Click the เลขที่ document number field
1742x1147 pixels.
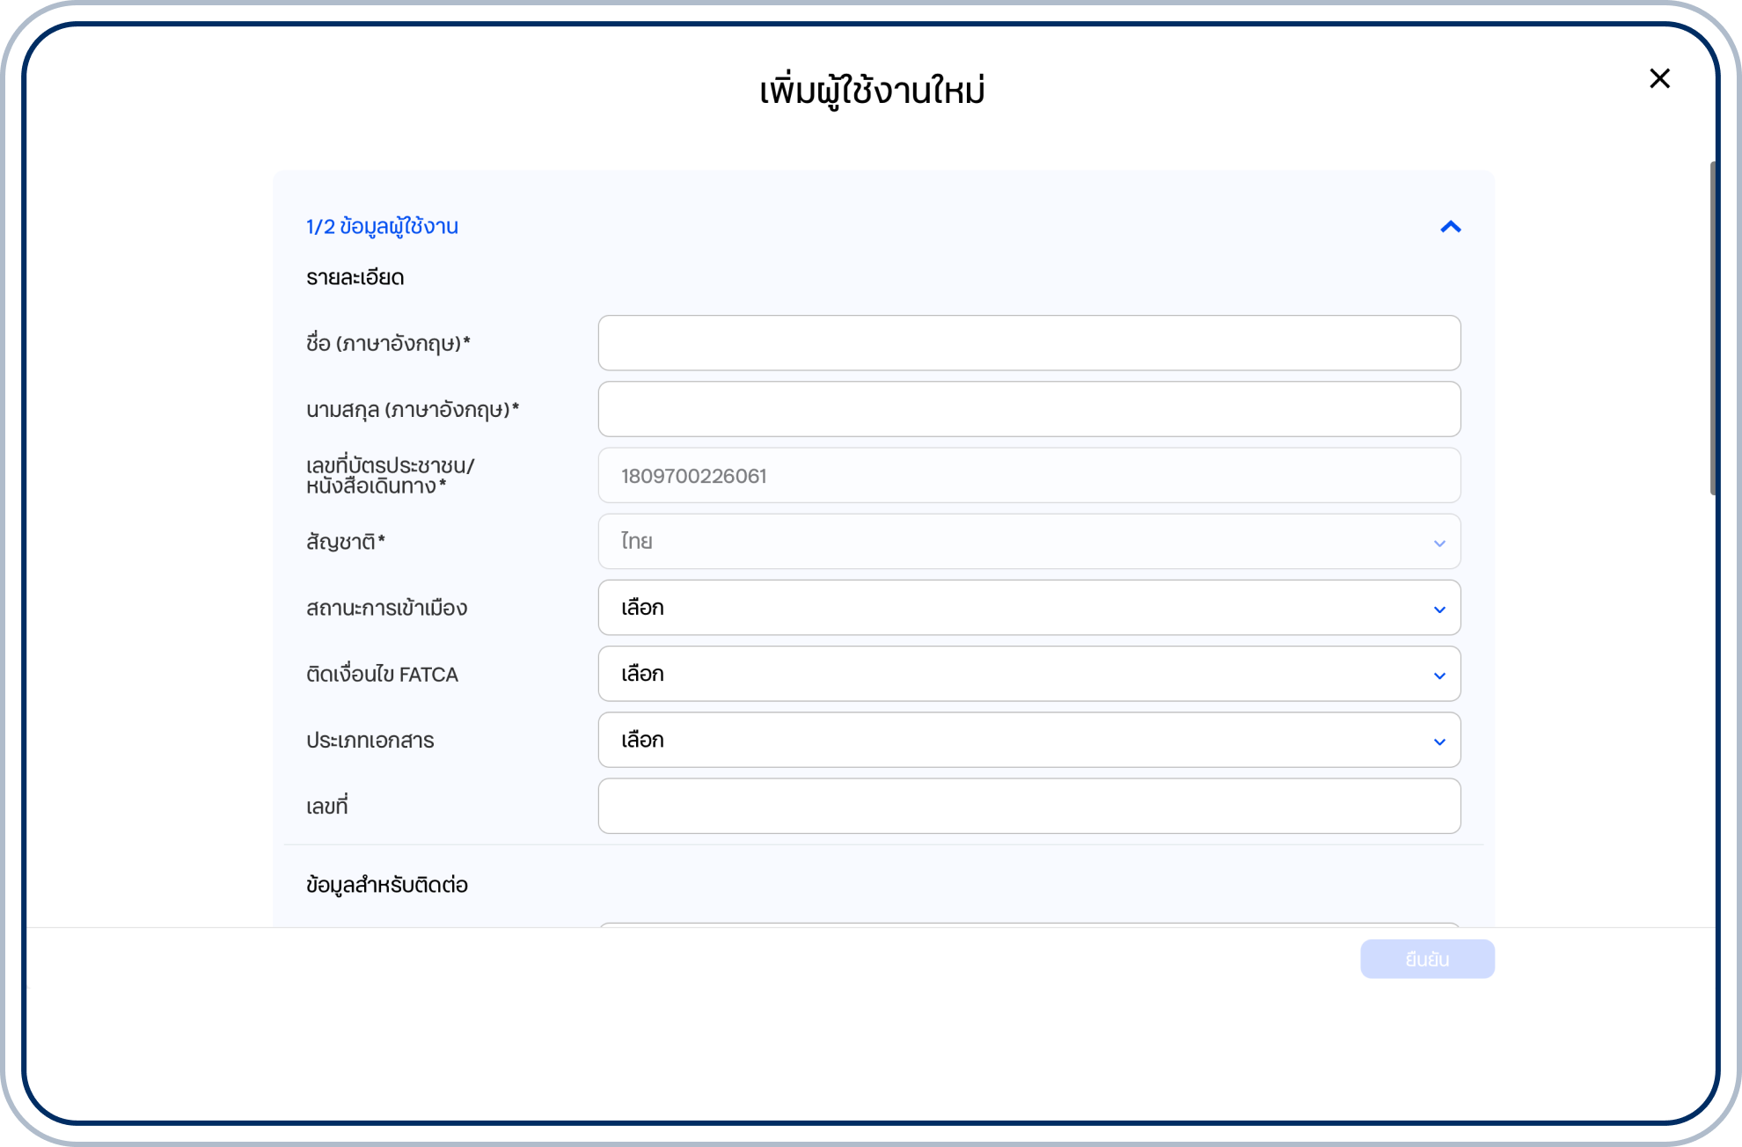(1029, 806)
